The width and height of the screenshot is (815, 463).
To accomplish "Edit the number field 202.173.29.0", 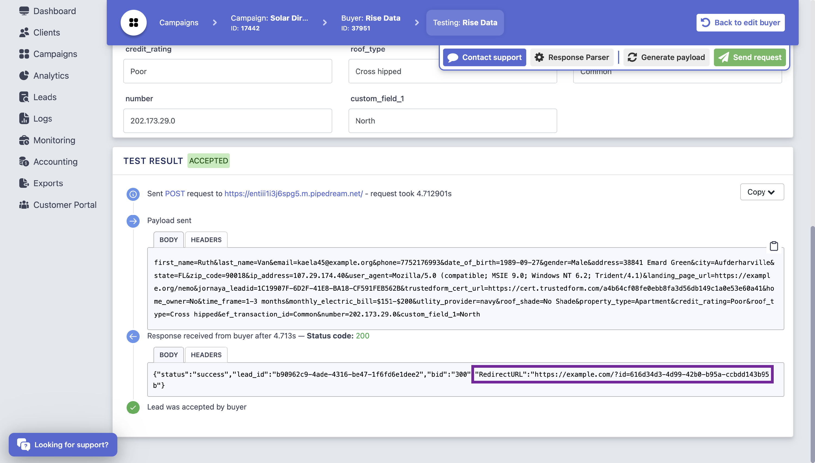I will 228,121.
